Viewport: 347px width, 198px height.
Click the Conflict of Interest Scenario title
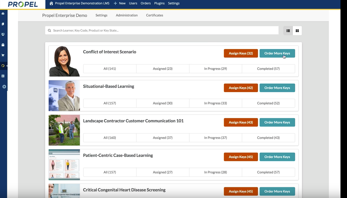(110, 52)
